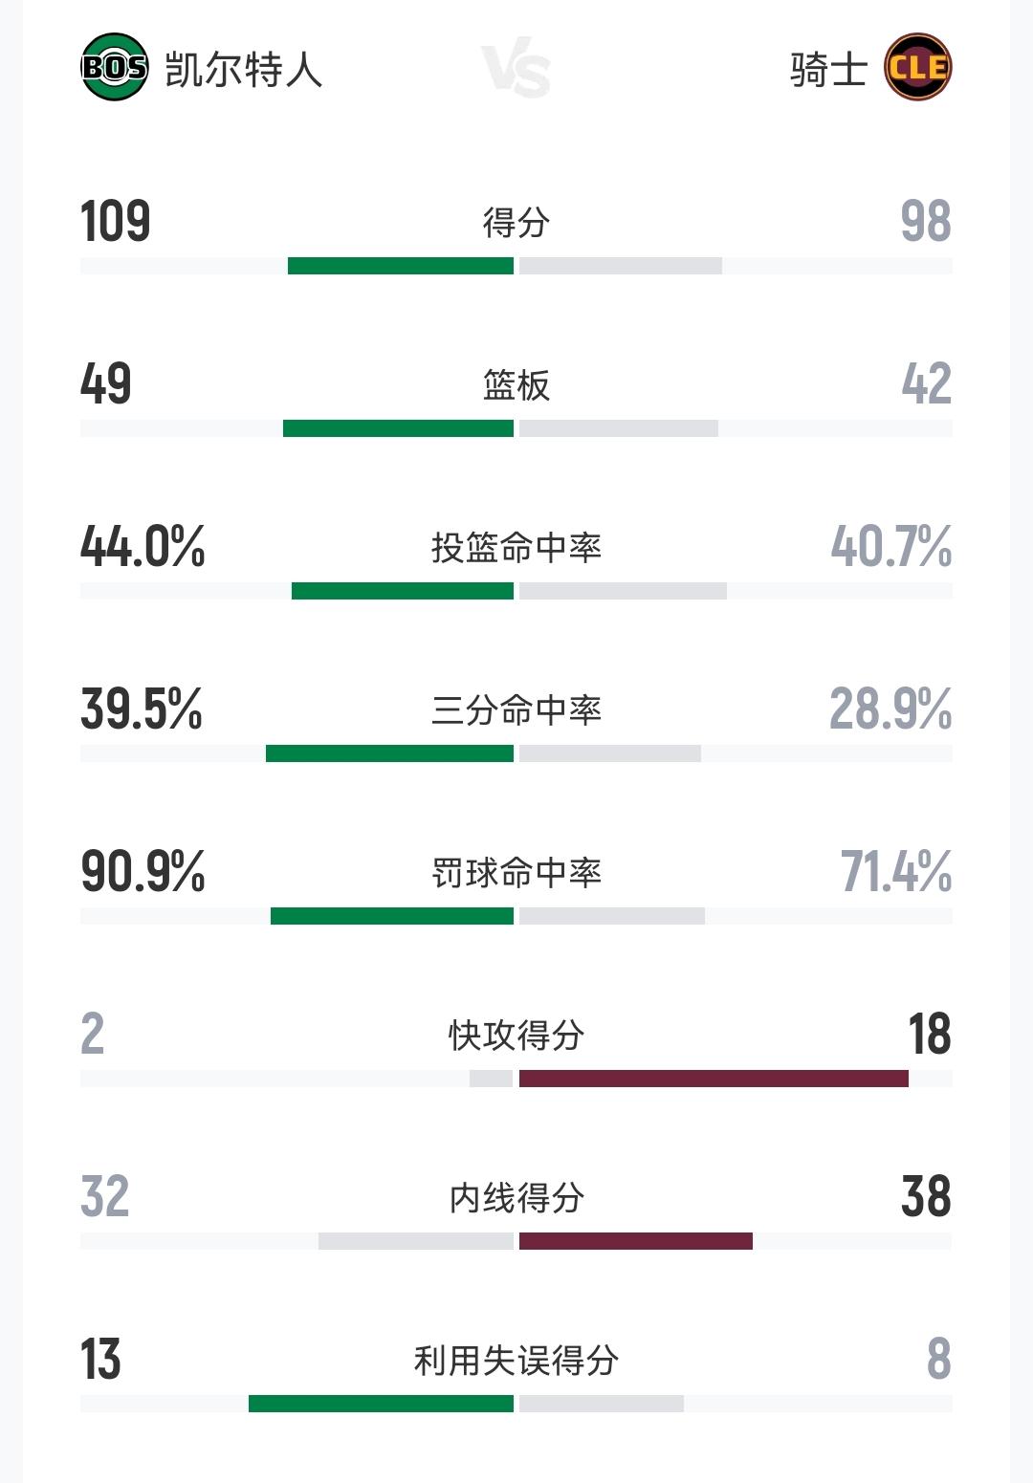Tap the 利用失误得分 stat label
This screenshot has height=1483, width=1033.
coord(516,1361)
